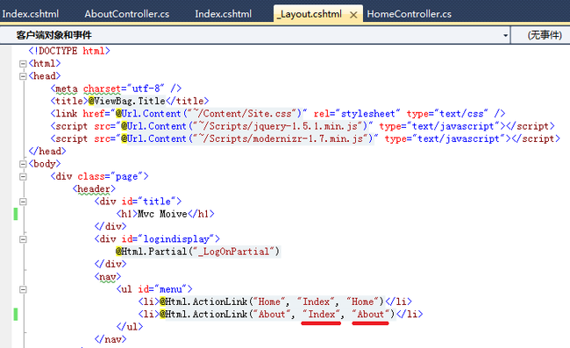Click type="text/css" attribute
The image size is (570, 348).
447,114
